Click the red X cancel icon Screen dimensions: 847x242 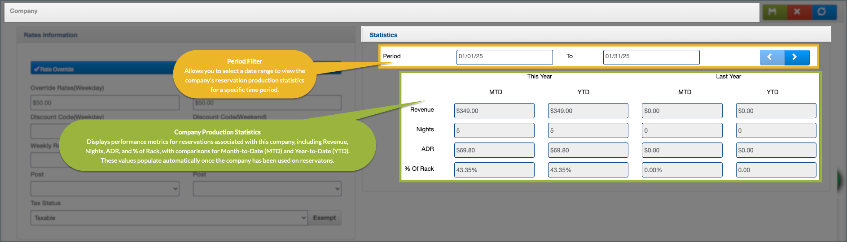coord(797,12)
